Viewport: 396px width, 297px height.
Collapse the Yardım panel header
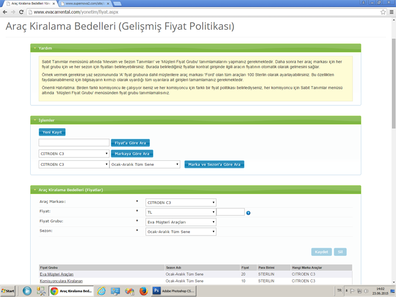point(196,48)
